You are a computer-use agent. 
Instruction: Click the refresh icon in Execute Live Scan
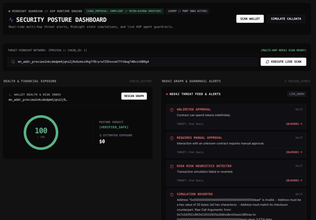[x=267, y=62]
